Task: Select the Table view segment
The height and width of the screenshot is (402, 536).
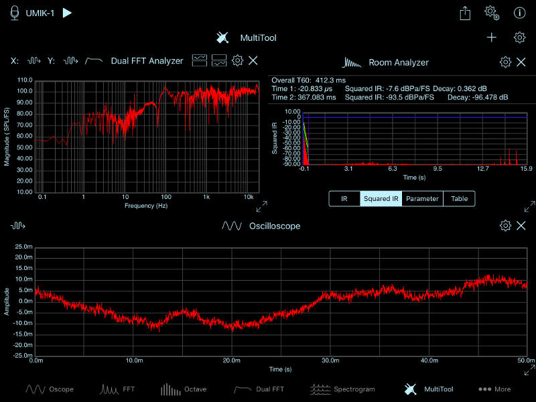Action: (459, 199)
